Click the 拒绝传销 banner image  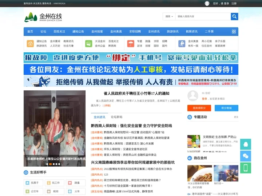tap(131, 81)
